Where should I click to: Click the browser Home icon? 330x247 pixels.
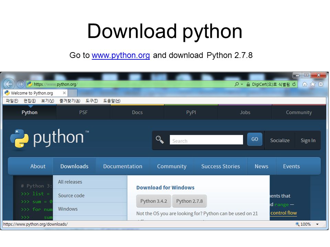(305, 84)
